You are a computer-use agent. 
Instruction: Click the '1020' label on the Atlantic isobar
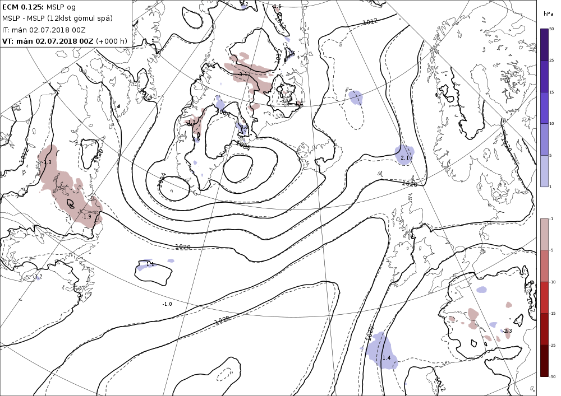tap(183, 247)
